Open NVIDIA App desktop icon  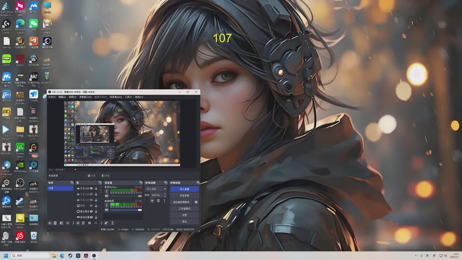[20, 165]
